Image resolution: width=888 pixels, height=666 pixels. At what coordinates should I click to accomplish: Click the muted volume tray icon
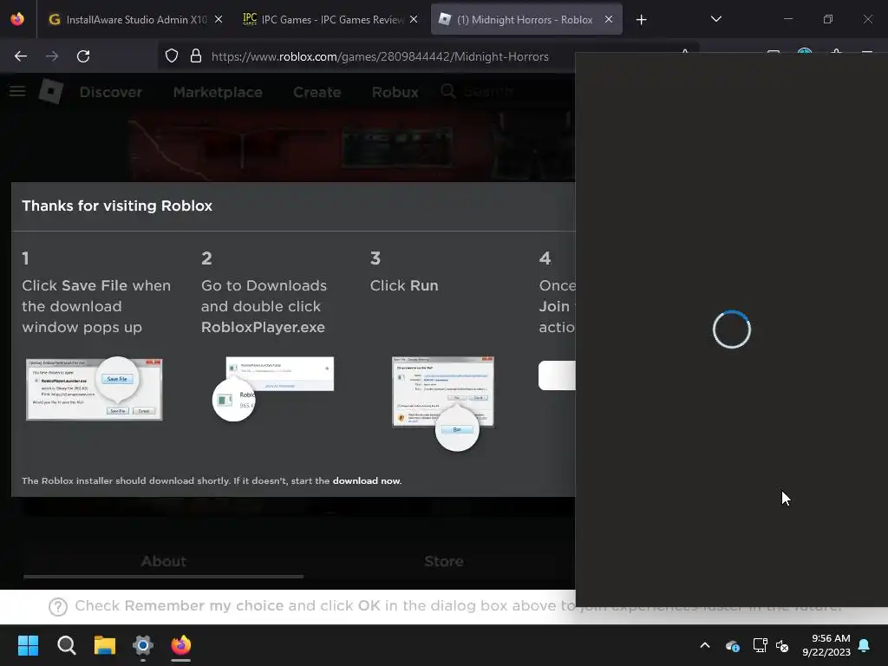point(782,645)
